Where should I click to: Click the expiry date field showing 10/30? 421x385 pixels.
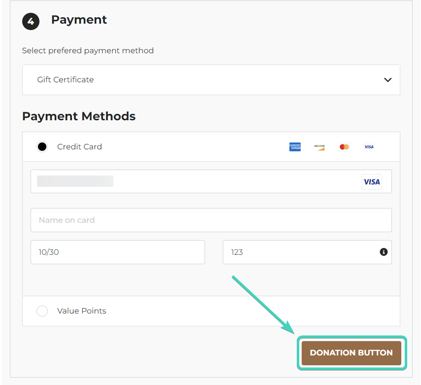118,252
